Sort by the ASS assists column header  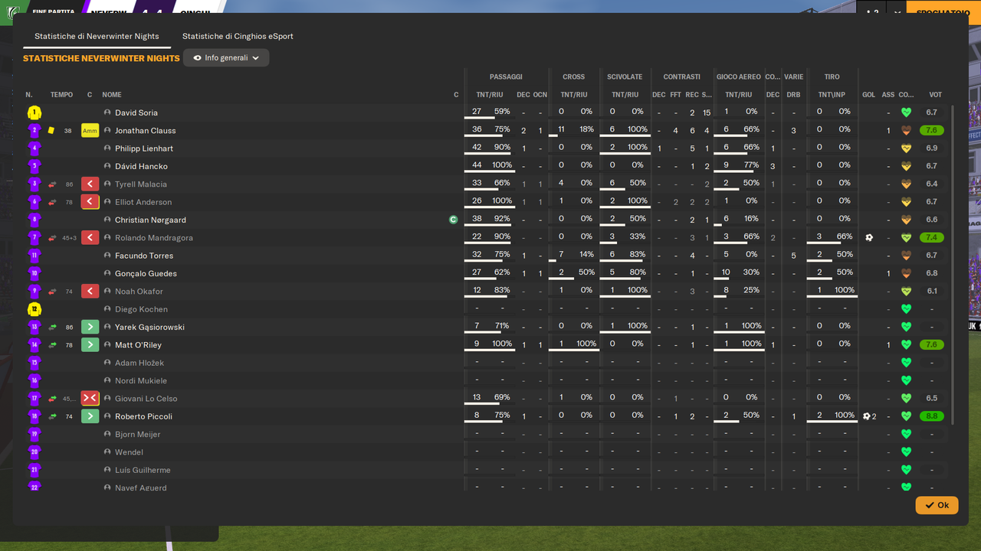click(x=888, y=95)
